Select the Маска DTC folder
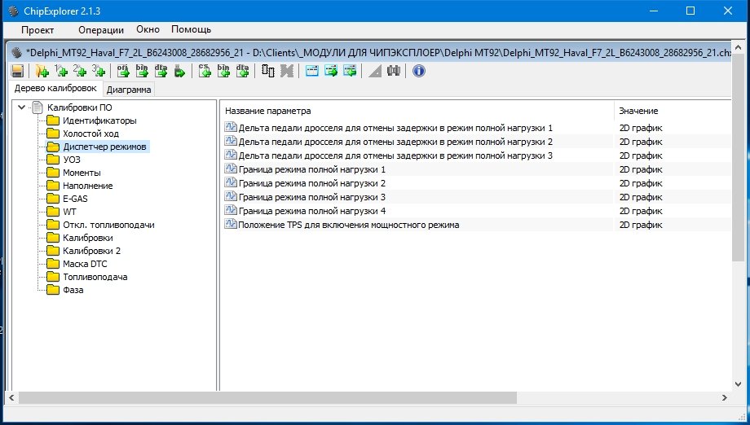Screen dimensions: 750x425 [84, 264]
